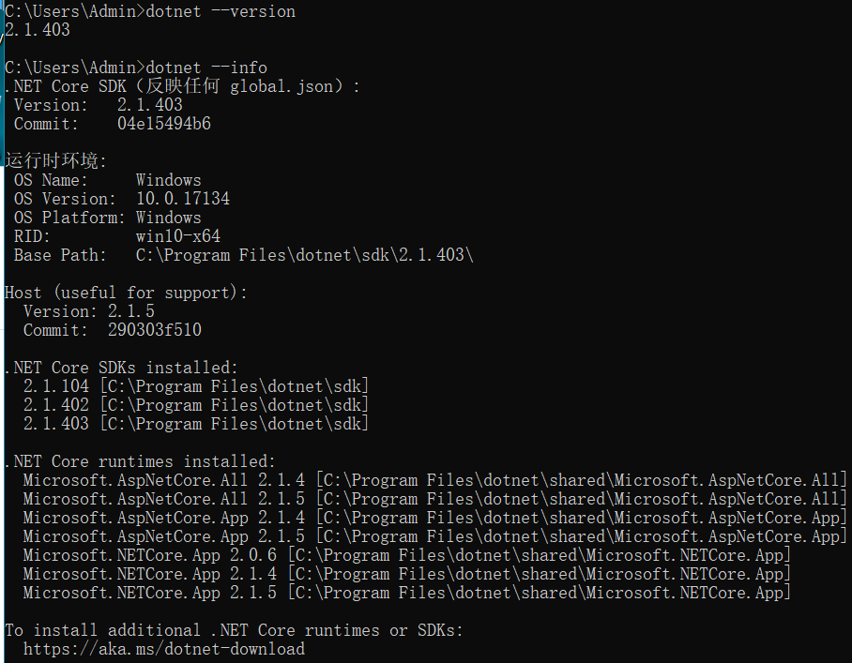The image size is (852, 663).
Task: Click the Microsoft.NETCore.App 2.1.5 runtime entry
Action: [150, 593]
